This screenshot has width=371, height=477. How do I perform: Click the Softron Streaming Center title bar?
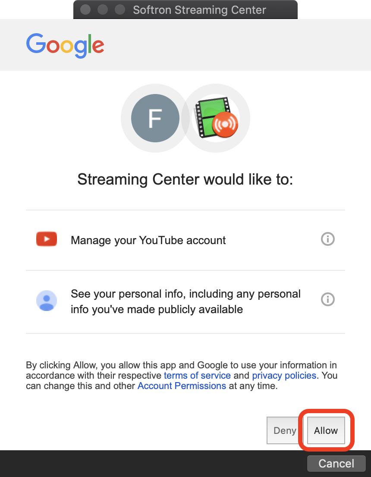click(x=185, y=9)
